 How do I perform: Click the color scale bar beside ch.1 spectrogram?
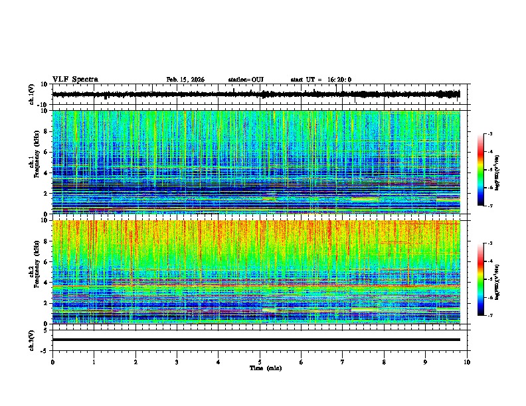[x=481, y=170]
